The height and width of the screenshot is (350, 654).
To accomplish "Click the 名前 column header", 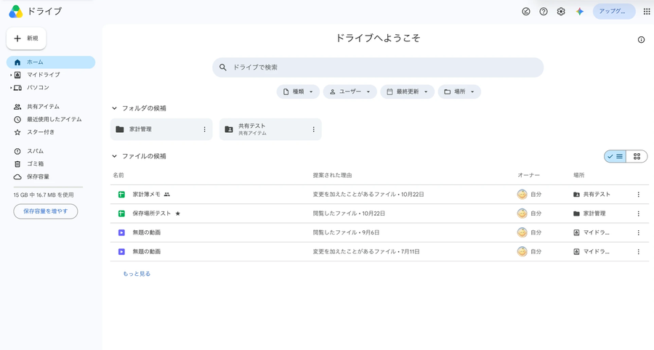I will pyautogui.click(x=118, y=175).
